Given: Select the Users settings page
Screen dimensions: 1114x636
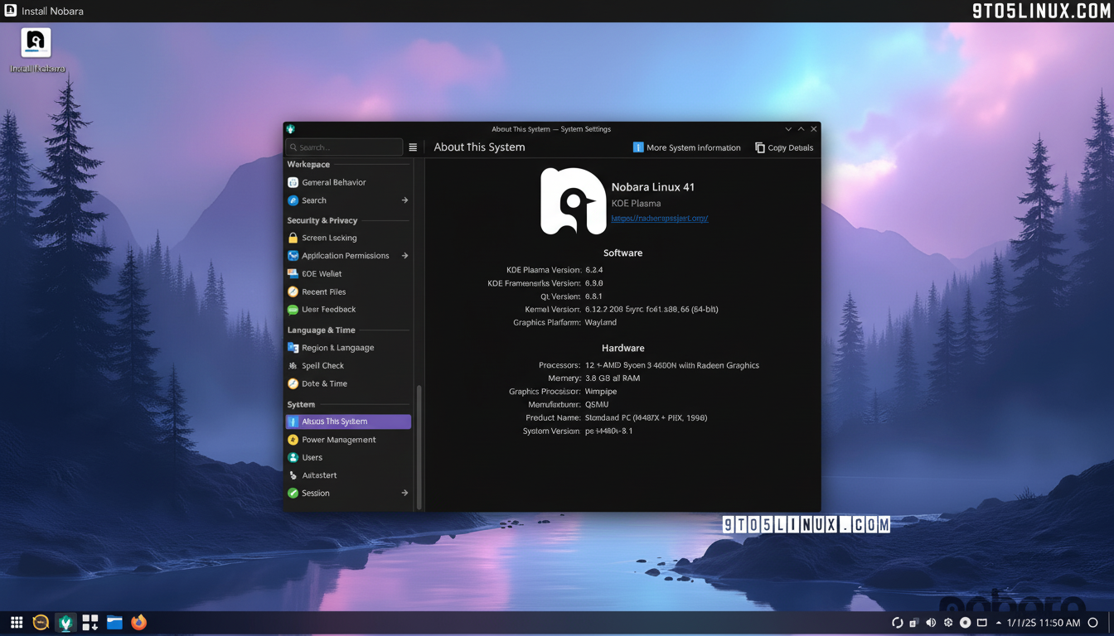Looking at the screenshot, I should tap(312, 457).
